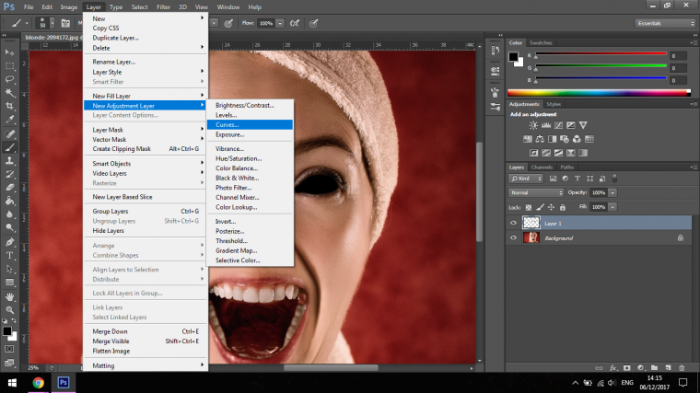
Task: Choose Selective Color... from submenu
Action: 250,260
